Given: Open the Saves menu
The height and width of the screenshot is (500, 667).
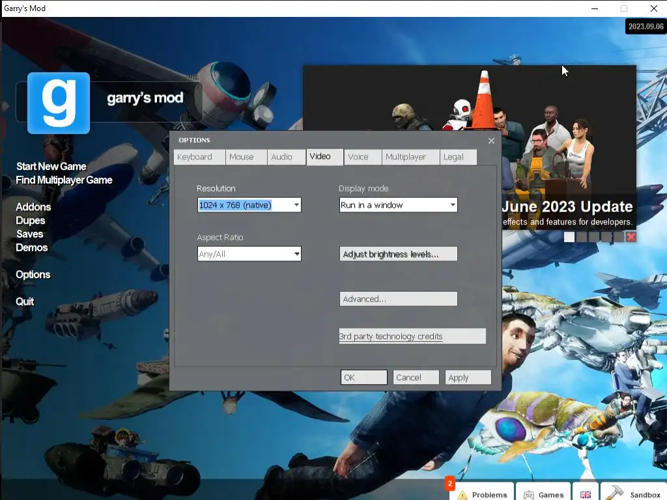Looking at the screenshot, I should coord(30,234).
